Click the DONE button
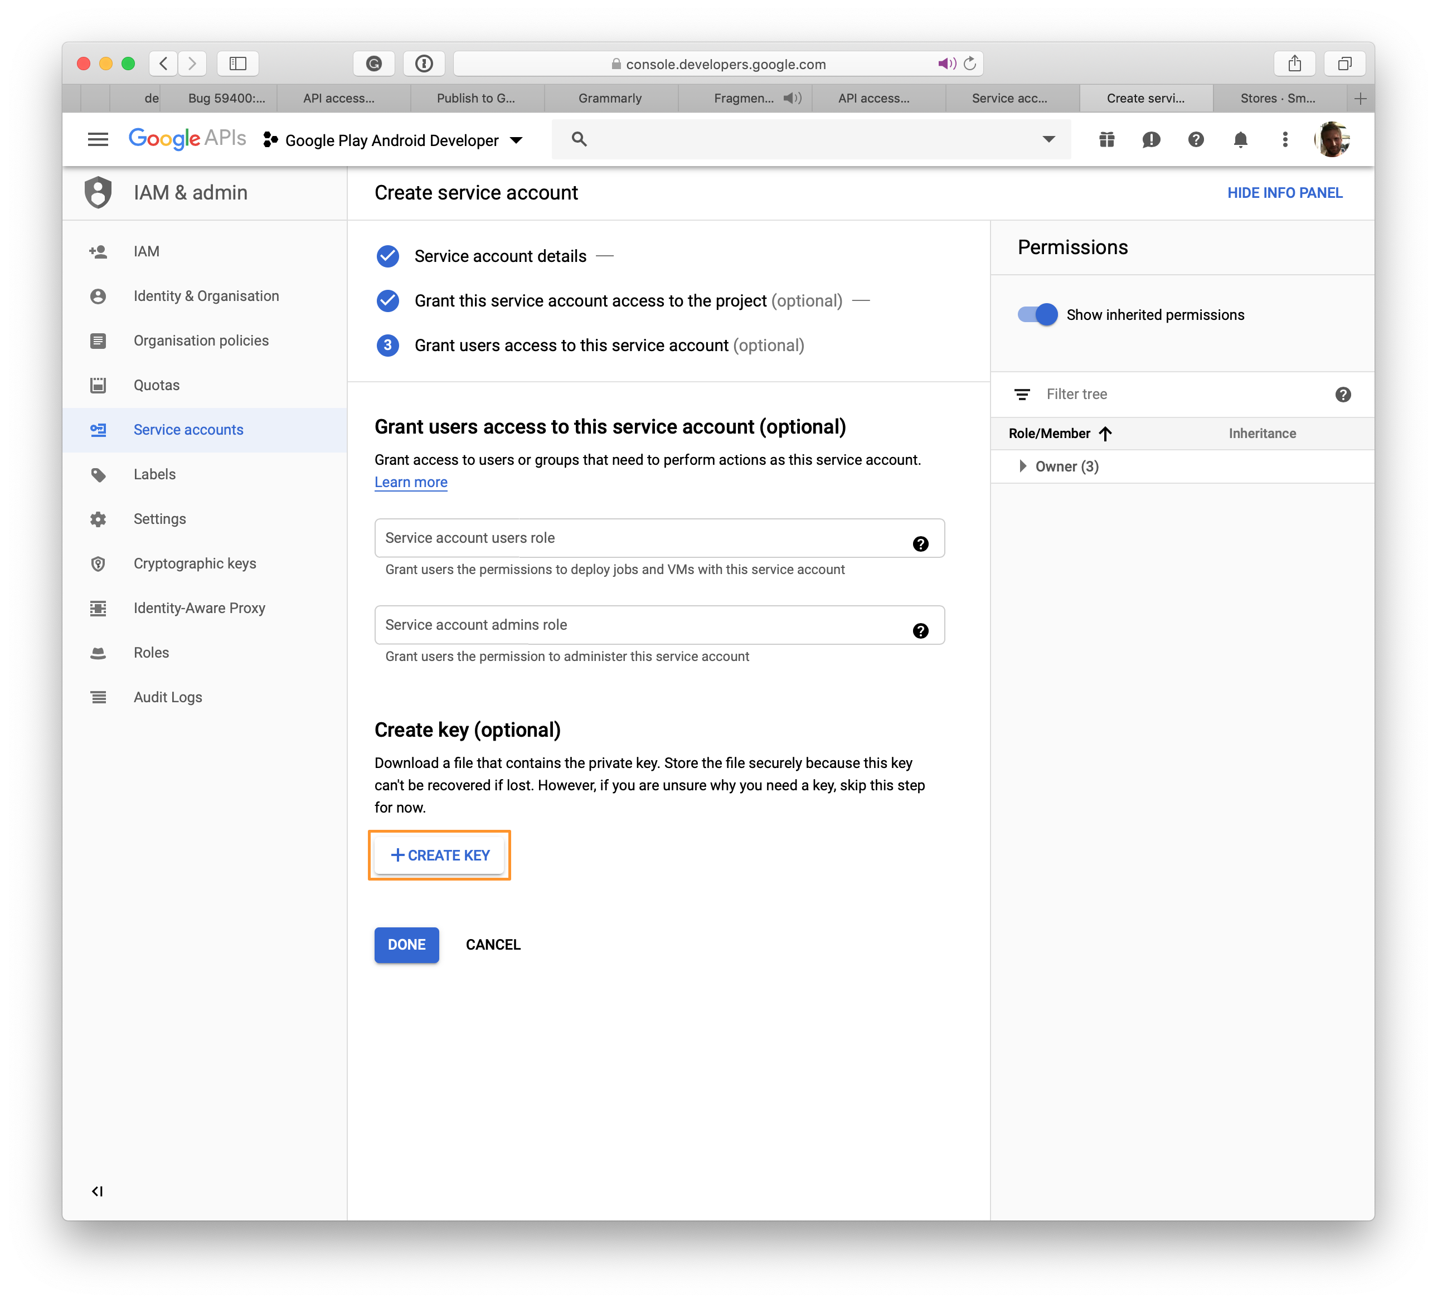 tap(407, 944)
